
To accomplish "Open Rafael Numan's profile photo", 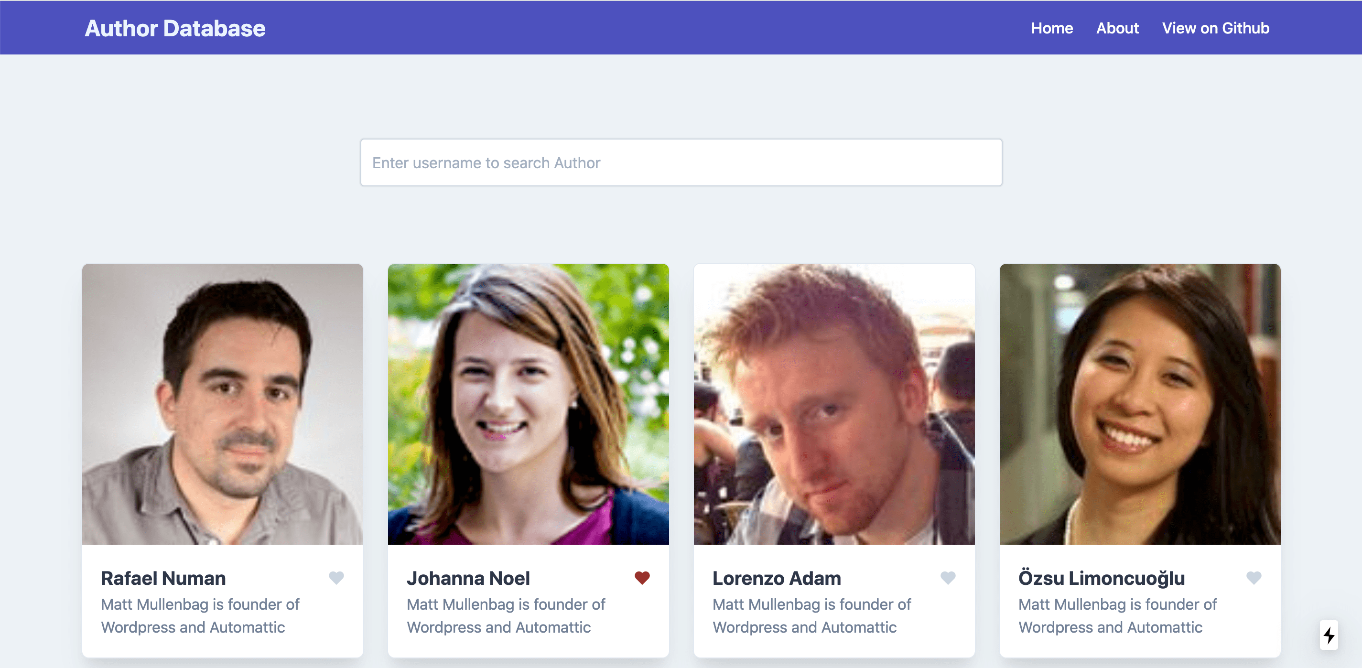I will (x=223, y=404).
